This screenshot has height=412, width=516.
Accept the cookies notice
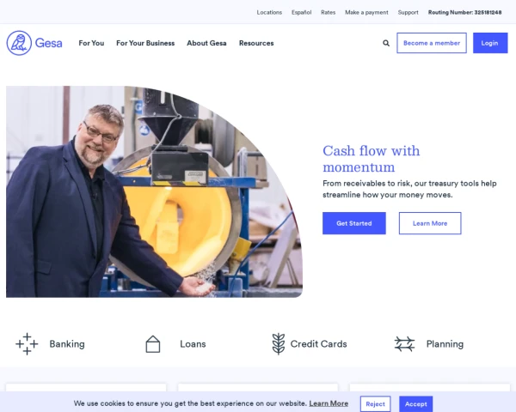click(416, 404)
